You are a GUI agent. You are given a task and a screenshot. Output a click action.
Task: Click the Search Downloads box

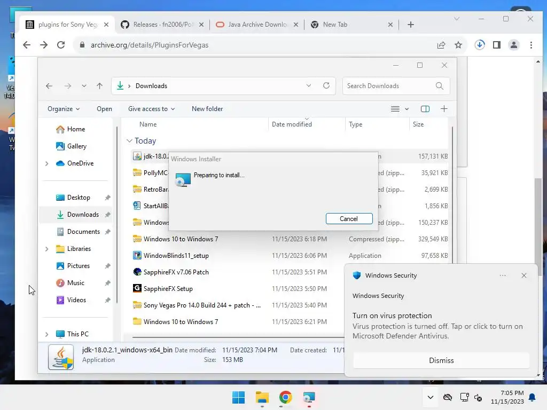[x=396, y=86]
